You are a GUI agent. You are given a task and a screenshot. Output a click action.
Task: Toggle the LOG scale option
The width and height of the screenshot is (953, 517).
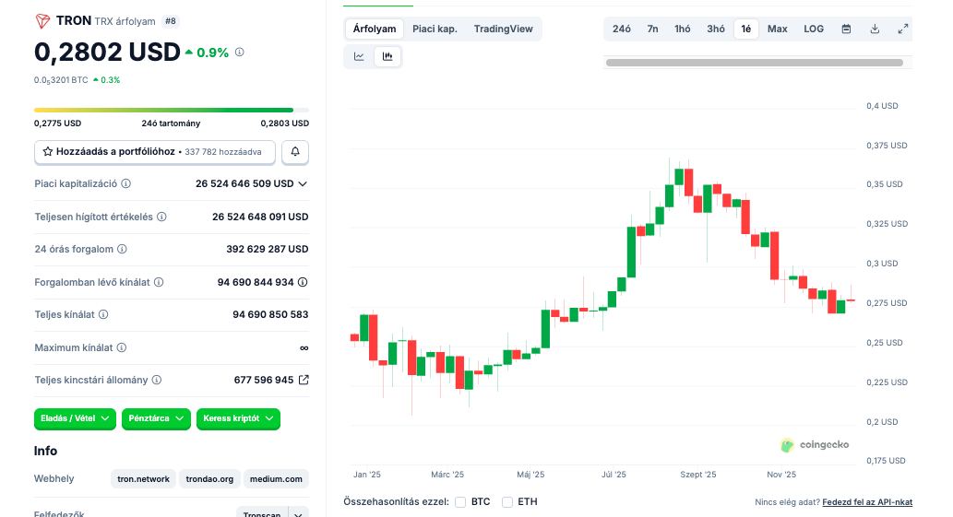click(x=814, y=29)
